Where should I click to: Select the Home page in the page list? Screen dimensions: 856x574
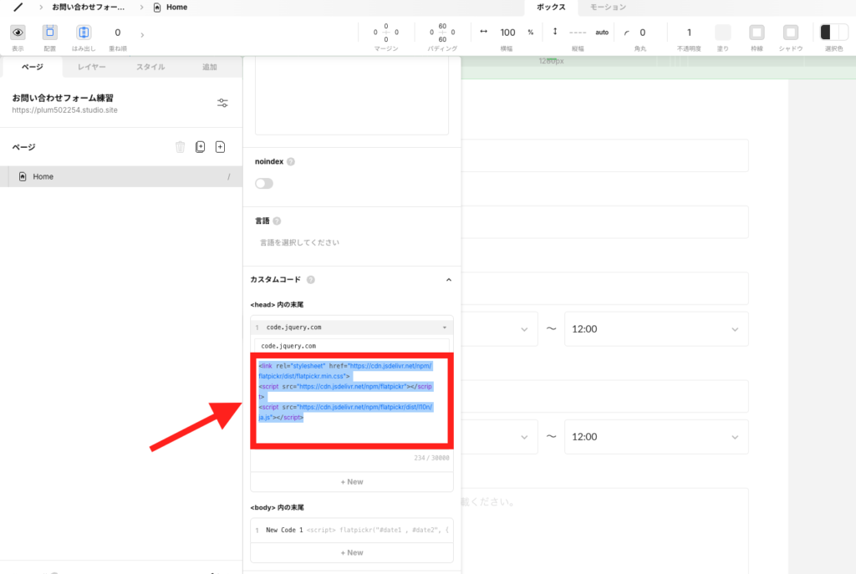[x=121, y=176]
